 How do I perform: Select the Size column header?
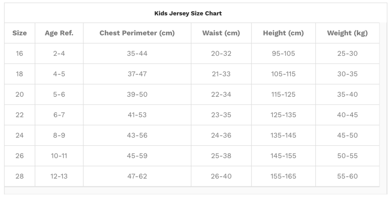pos(20,33)
